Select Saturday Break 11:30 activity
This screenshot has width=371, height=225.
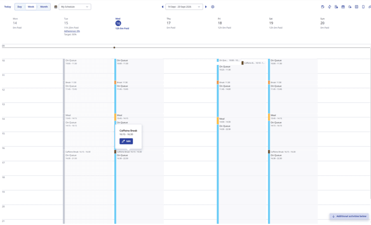pos(293,82)
